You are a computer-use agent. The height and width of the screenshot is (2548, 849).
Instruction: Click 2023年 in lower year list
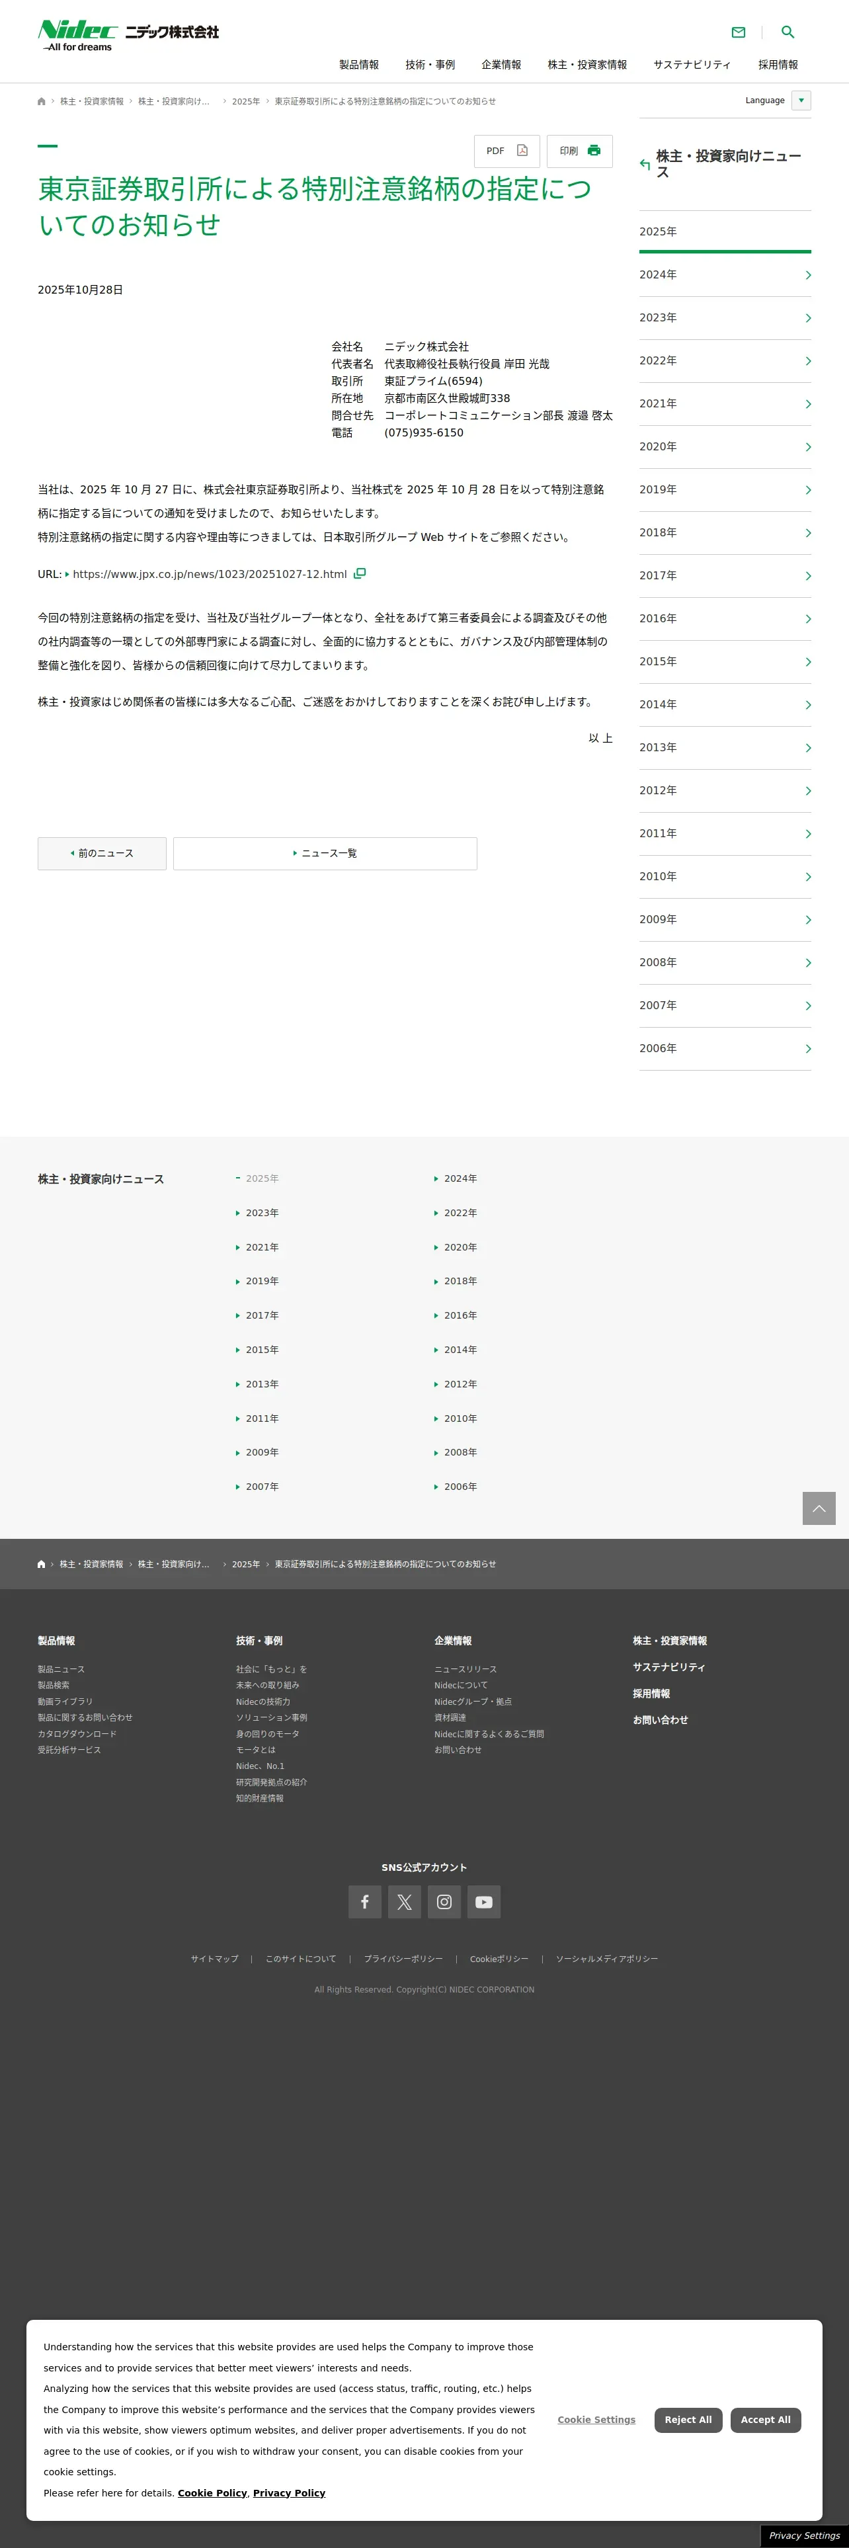263,1213
